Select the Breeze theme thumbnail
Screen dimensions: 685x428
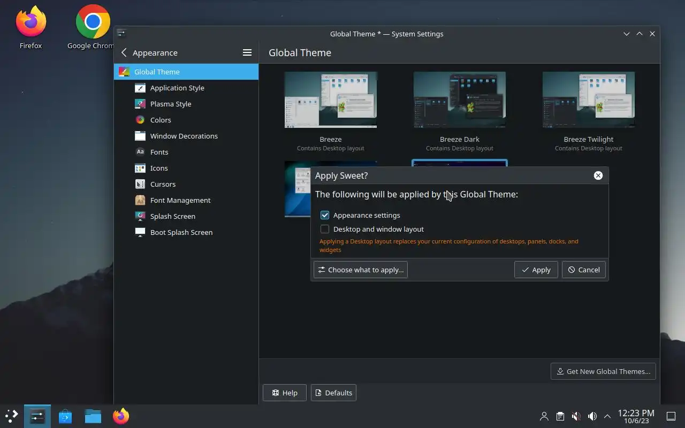pos(331,100)
